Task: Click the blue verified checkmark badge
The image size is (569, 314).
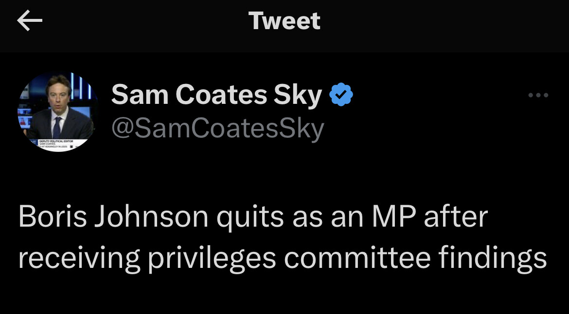Action: point(341,95)
